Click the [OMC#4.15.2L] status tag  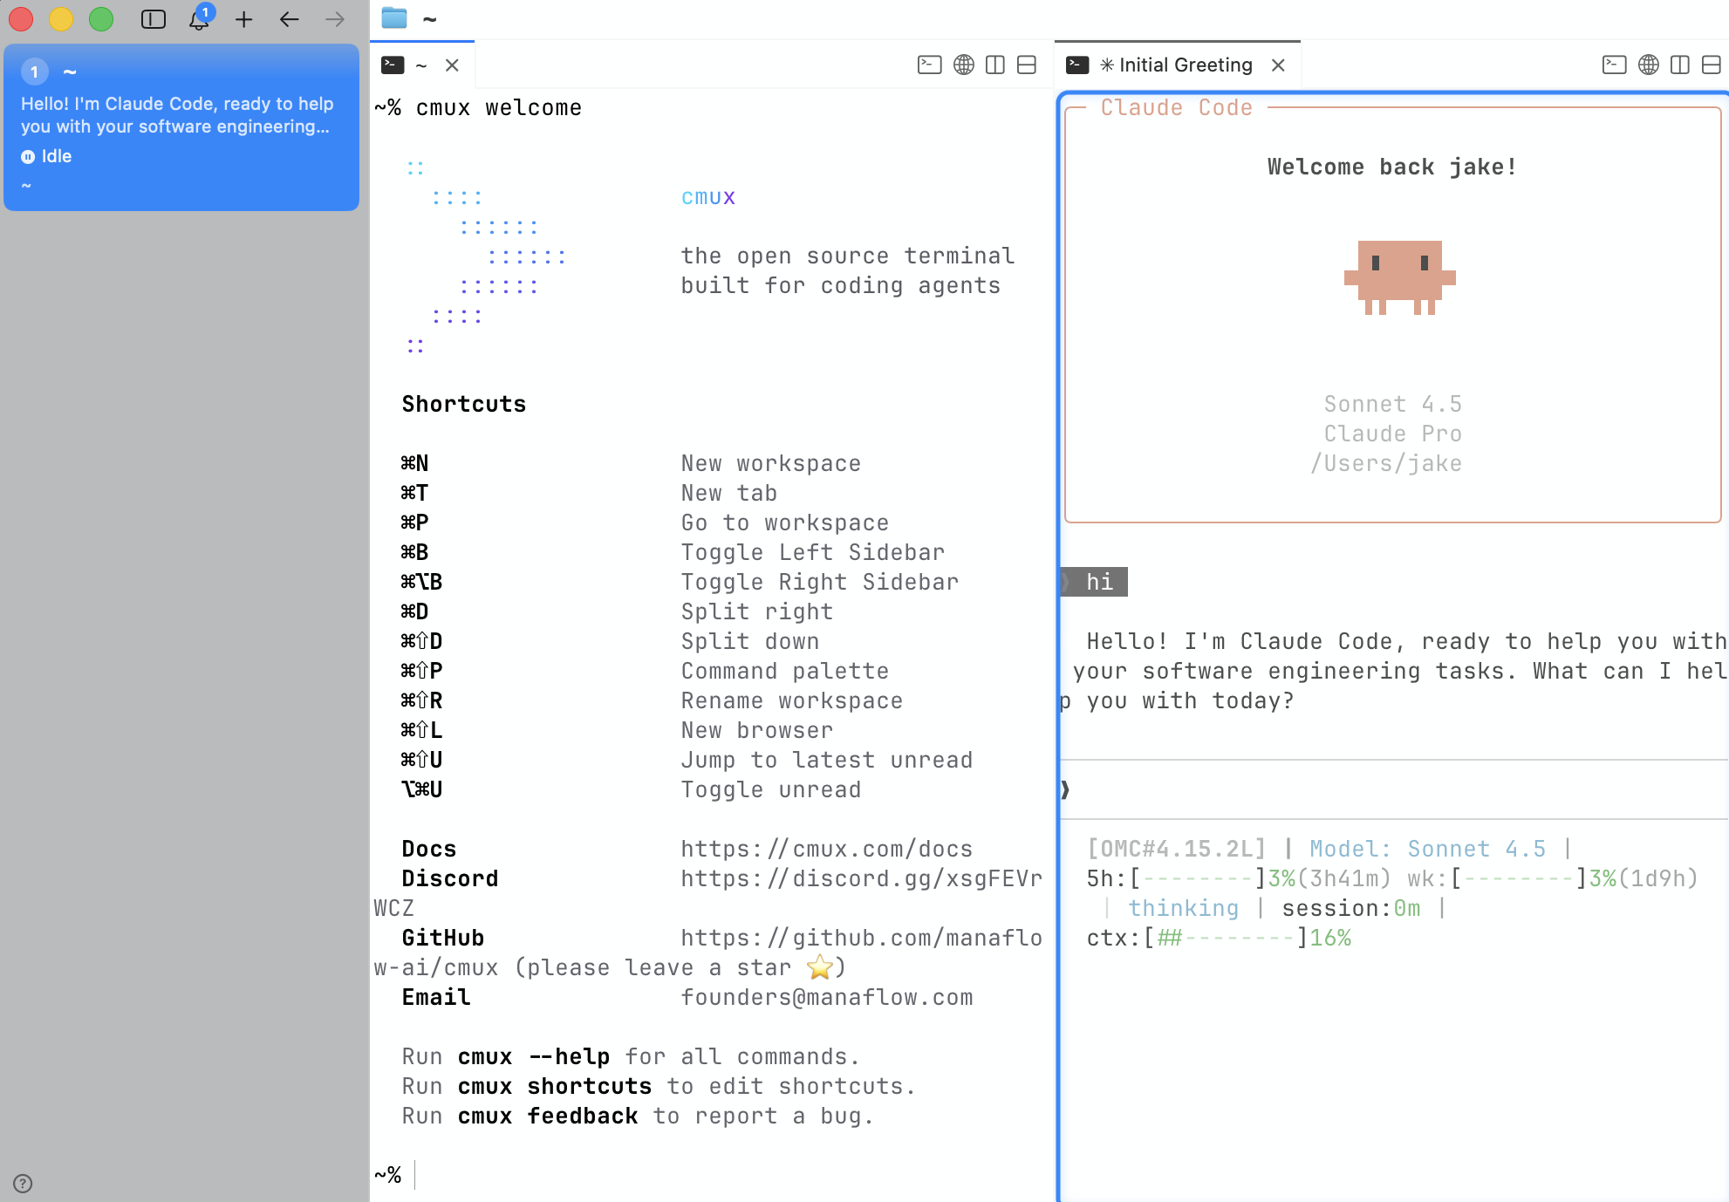coord(1176,849)
